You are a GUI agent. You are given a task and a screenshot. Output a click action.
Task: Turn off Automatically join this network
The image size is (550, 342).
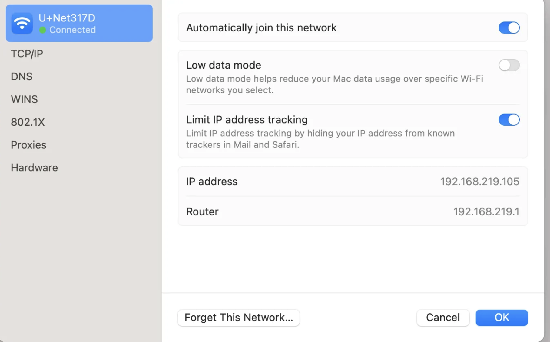tap(509, 28)
